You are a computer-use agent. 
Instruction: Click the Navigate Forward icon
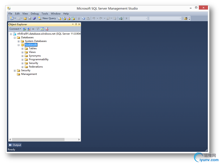tap(115, 18)
